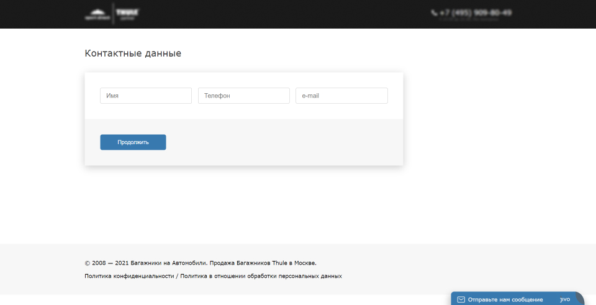Open the personal data processing policy link
This screenshot has height=305, width=596.
pos(261,276)
